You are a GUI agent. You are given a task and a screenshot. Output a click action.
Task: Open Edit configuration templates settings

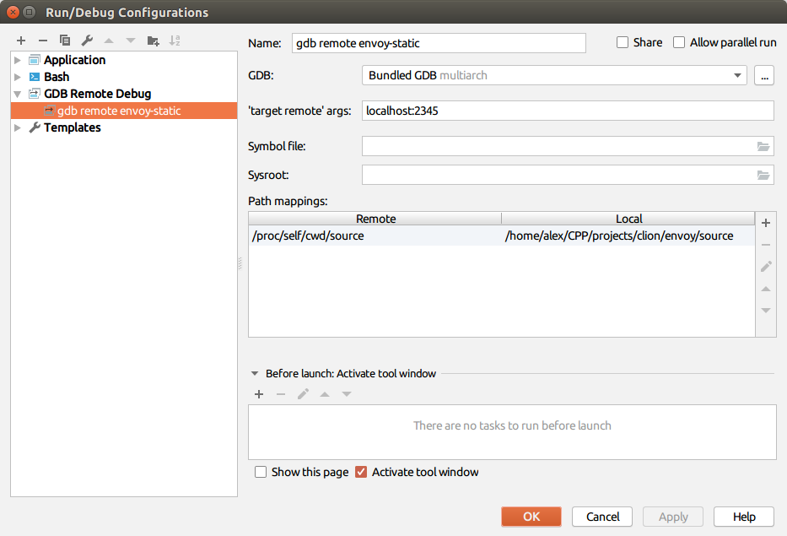[x=85, y=40]
